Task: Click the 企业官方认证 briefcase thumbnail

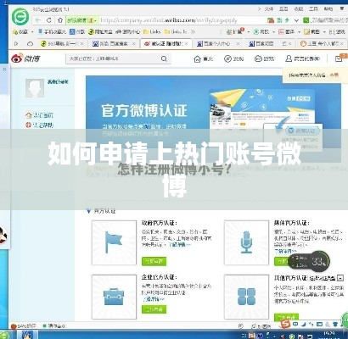Action: point(114,297)
